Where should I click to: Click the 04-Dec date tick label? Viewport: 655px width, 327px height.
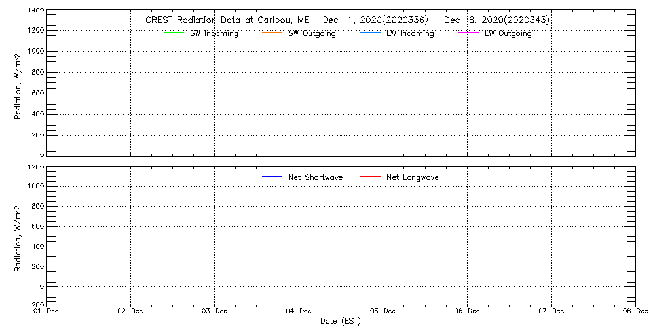tap(299, 312)
